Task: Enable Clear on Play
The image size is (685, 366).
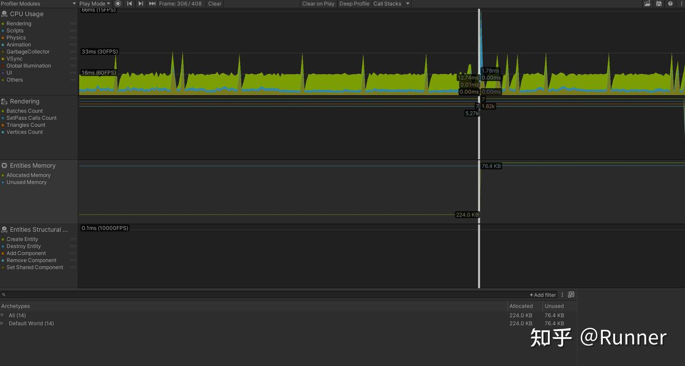Action: (x=318, y=4)
